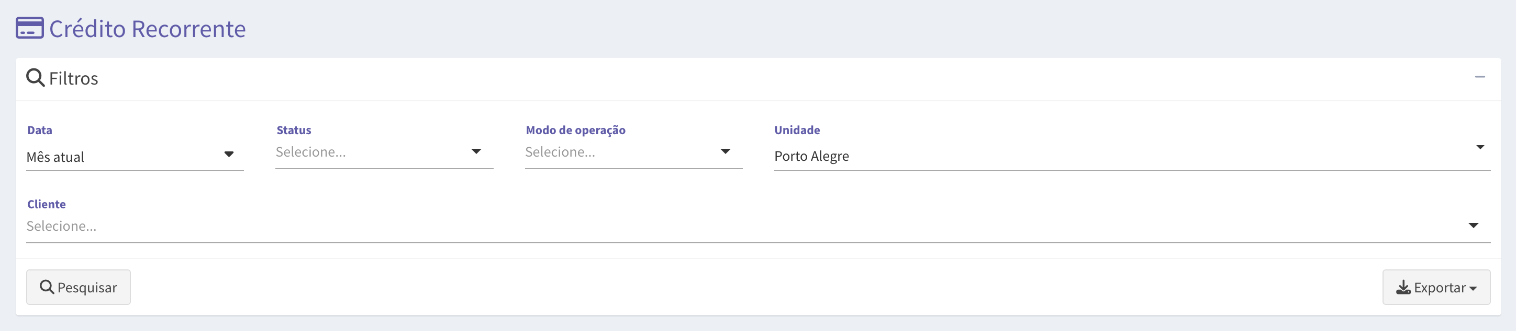Click the Cliente Selecione placeholder field
The image size is (1516, 331).
(61, 227)
